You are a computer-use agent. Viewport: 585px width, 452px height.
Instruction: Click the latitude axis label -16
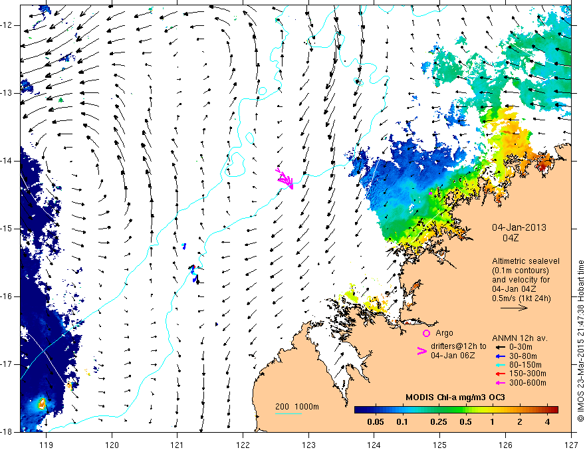(x=7, y=296)
